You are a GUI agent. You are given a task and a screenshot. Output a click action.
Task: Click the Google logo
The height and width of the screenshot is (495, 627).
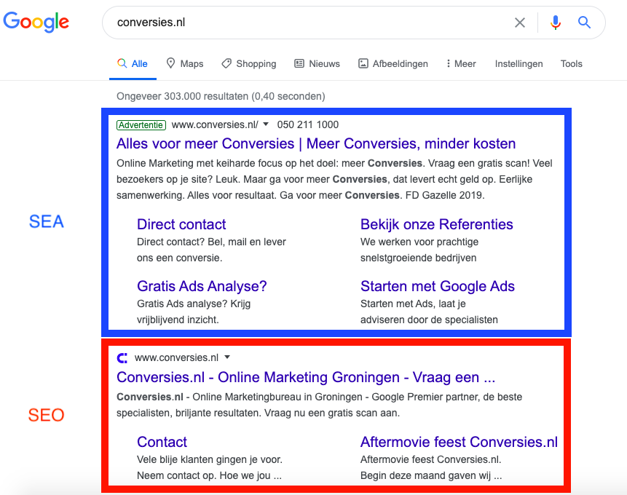pos(36,22)
